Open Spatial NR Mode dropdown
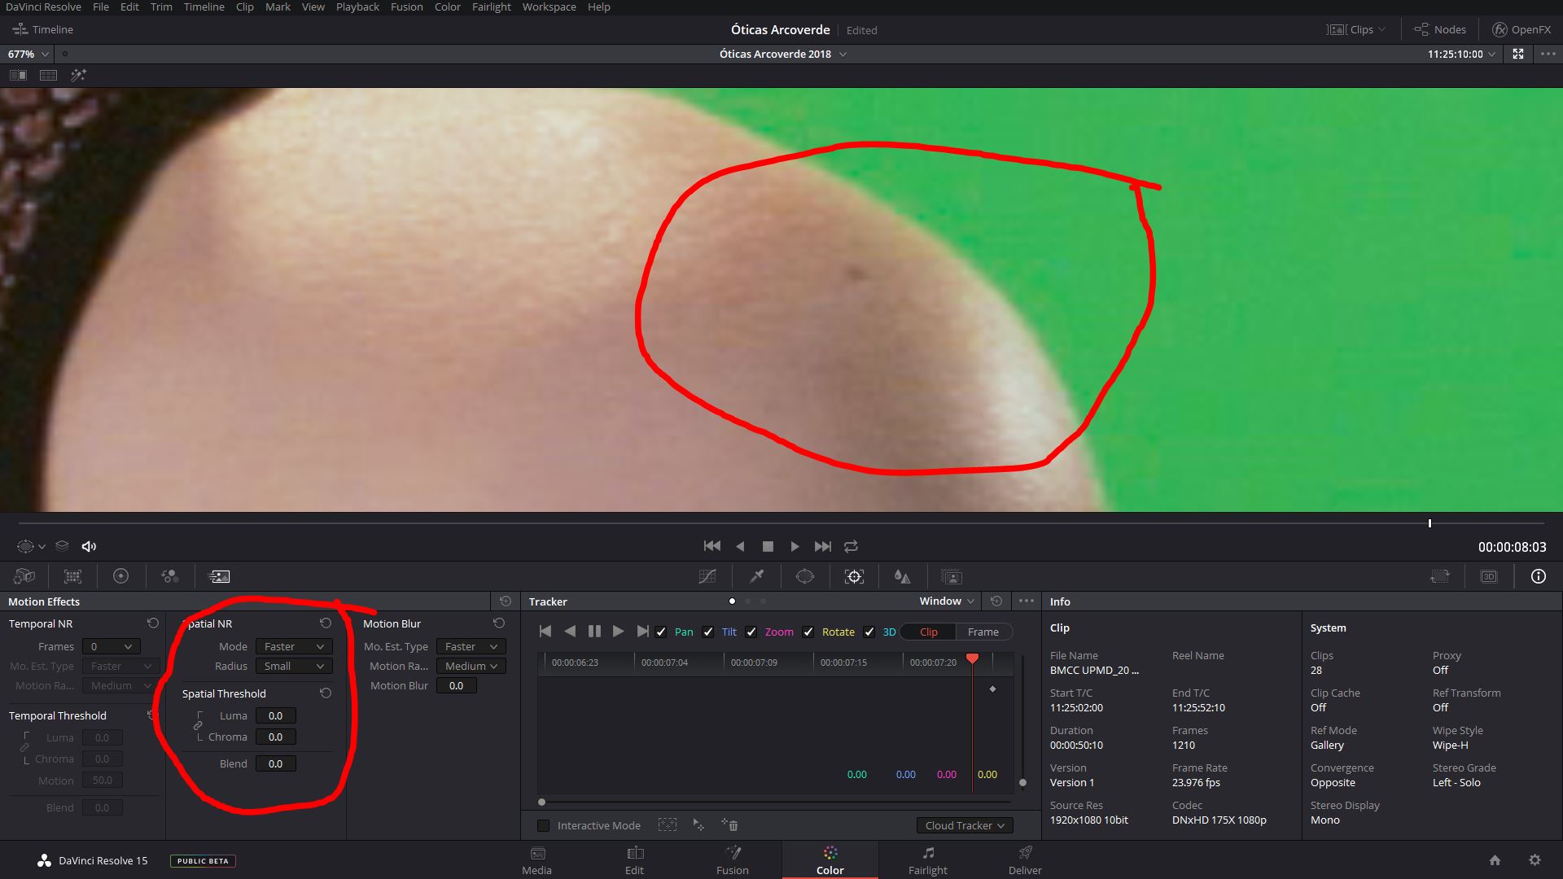1563x879 pixels. (293, 646)
